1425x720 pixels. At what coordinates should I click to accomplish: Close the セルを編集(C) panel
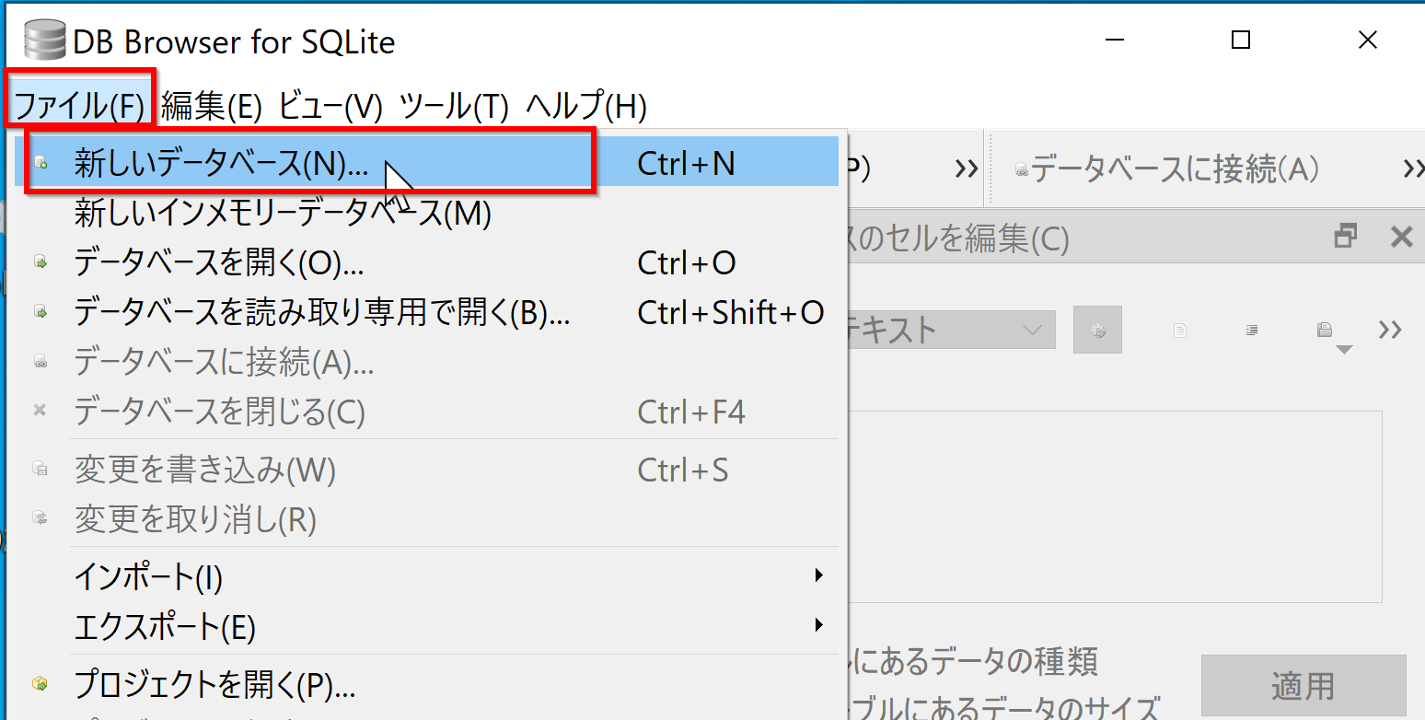[1401, 238]
